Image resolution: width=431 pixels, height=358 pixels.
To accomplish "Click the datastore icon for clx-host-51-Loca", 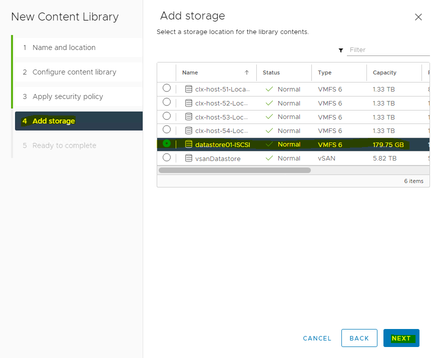I will coord(189,89).
